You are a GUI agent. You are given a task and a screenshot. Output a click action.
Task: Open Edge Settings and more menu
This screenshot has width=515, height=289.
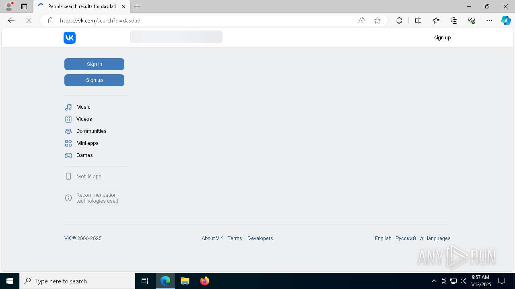(x=489, y=20)
